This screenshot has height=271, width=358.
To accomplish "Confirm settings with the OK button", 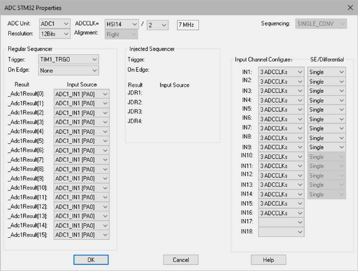I will pyautogui.click(x=91, y=260).
